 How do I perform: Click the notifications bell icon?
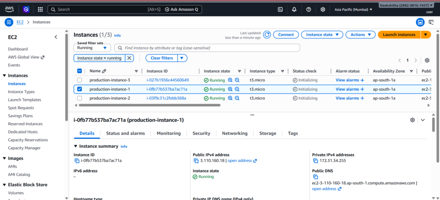pyautogui.click(x=294, y=9)
